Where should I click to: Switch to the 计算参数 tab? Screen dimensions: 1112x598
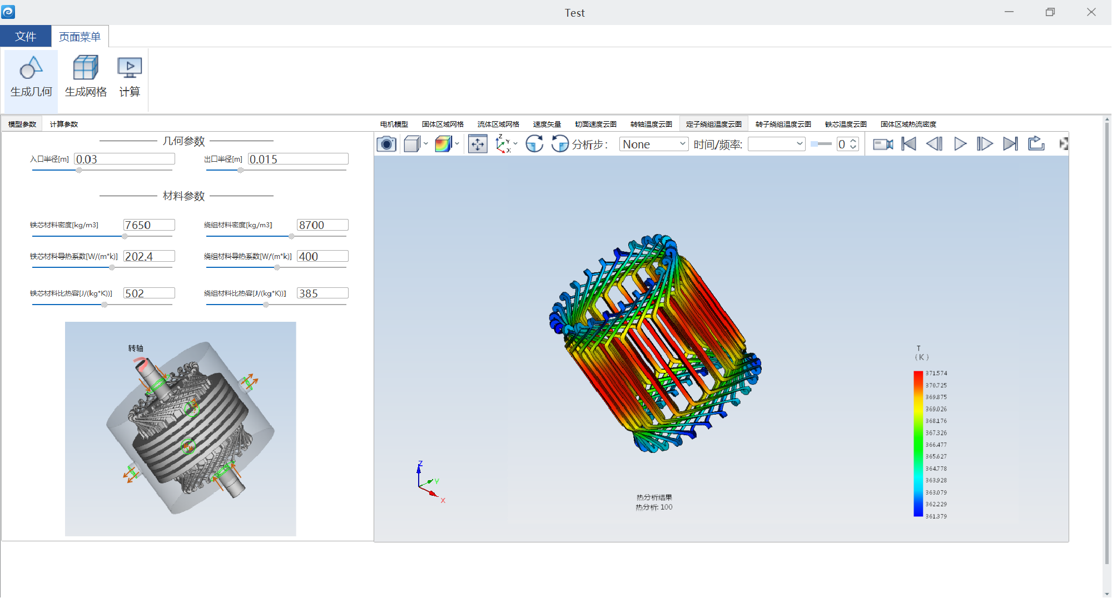pos(64,124)
